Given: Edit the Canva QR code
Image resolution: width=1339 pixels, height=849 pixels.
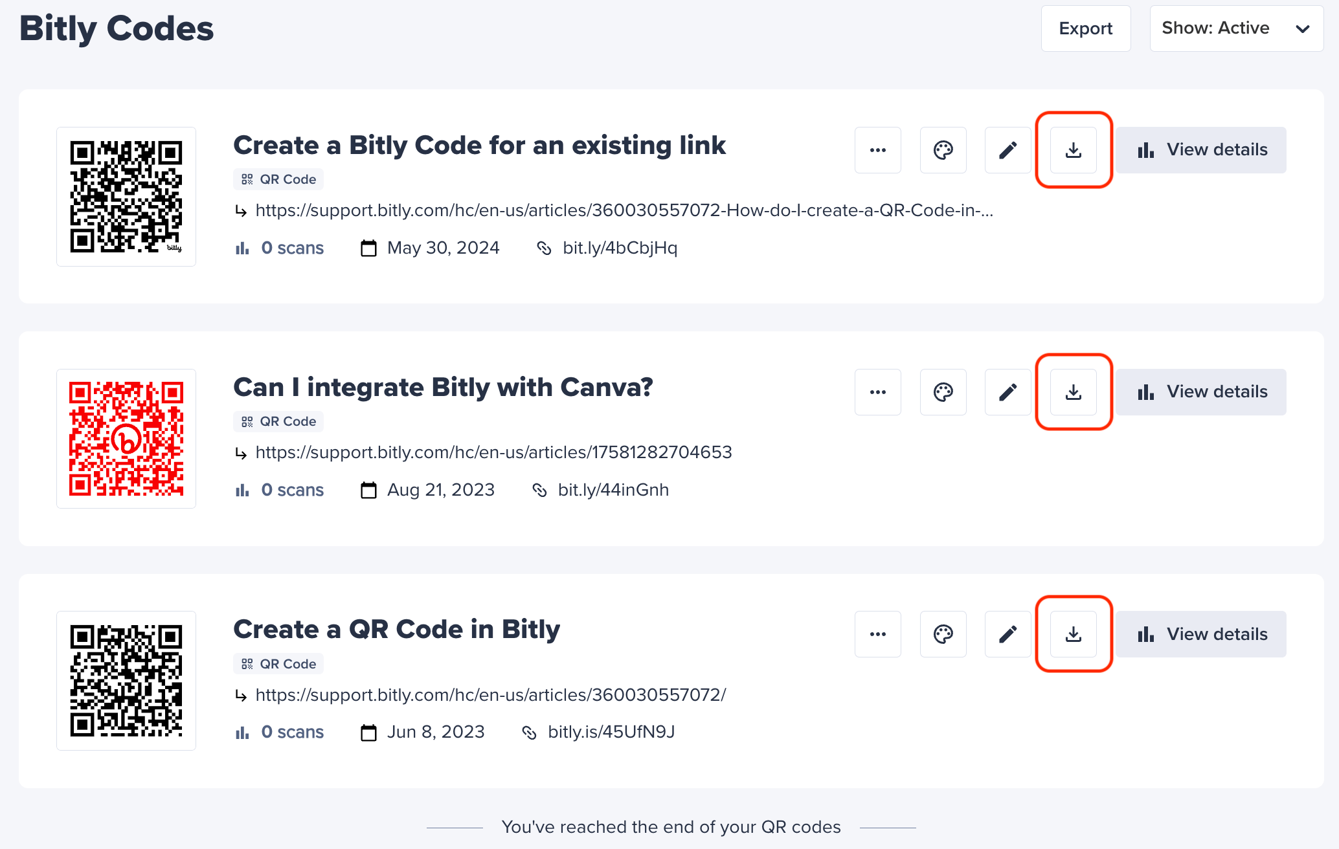Looking at the screenshot, I should coord(1007,391).
